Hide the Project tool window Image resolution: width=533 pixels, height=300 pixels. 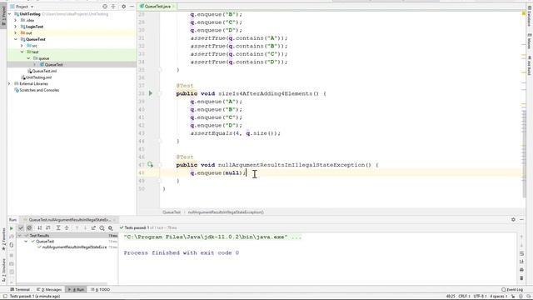tap(132, 7)
